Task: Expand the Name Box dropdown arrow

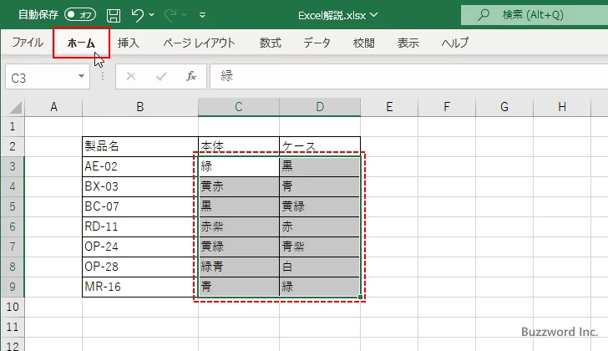Action: 82,76
